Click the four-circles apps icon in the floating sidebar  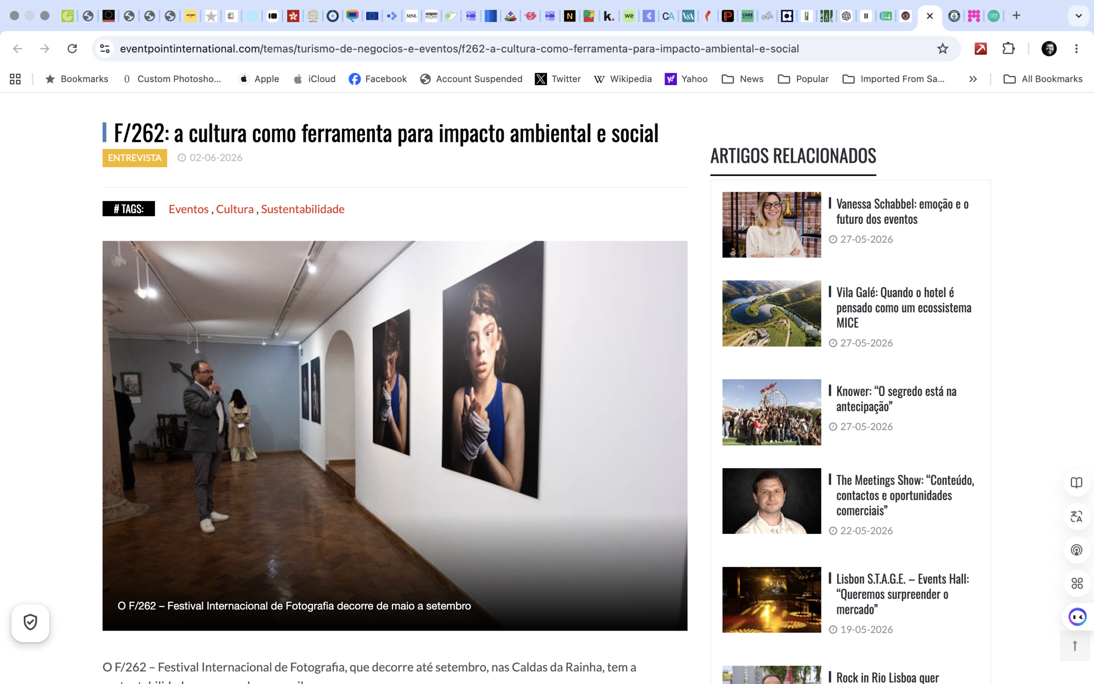click(x=1076, y=583)
